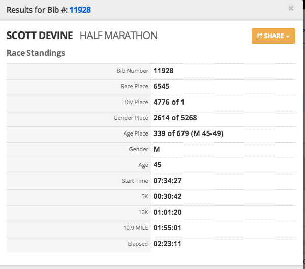The height and width of the screenshot is (269, 305).
Task: Select the 5K split time 00:30:42
Action: [x=167, y=196]
